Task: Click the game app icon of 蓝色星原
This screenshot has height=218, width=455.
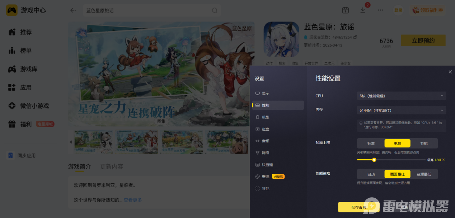Action: pos(281,39)
